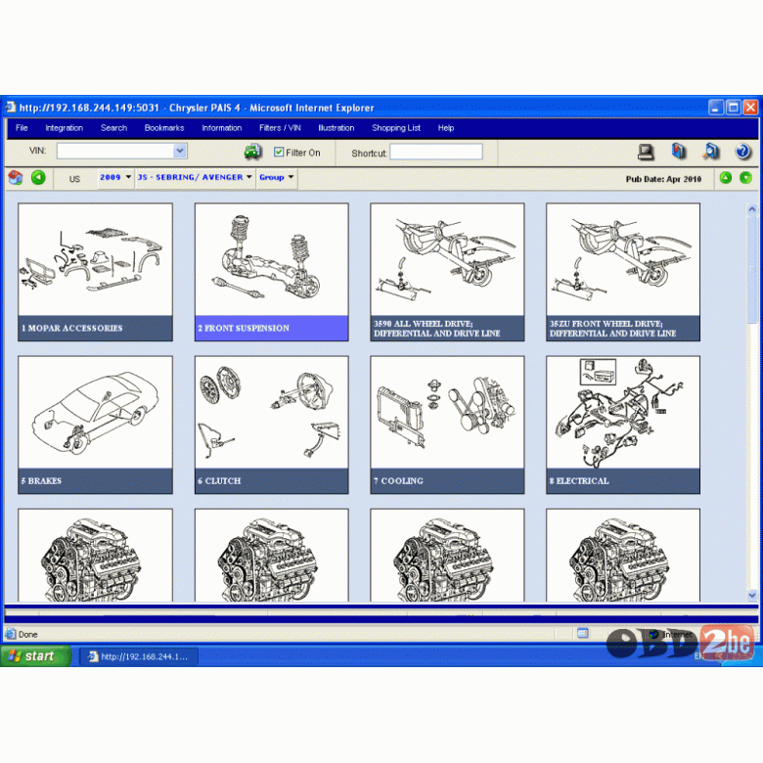The image size is (763, 763).
Task: Open the All Wheel Drive driveline illustration
Action: [x=447, y=259]
